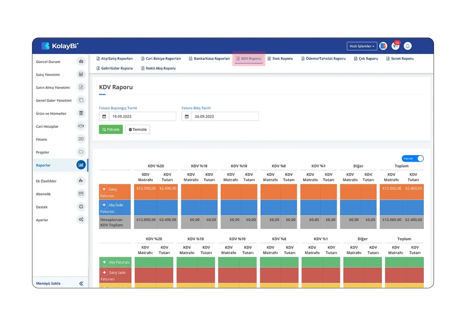Click the Projeler folder icon
This screenshot has height=317, width=466.
[x=81, y=152]
